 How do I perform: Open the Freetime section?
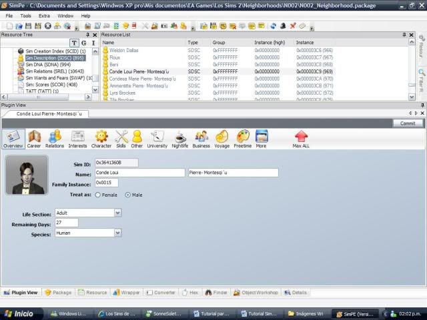coord(243,139)
